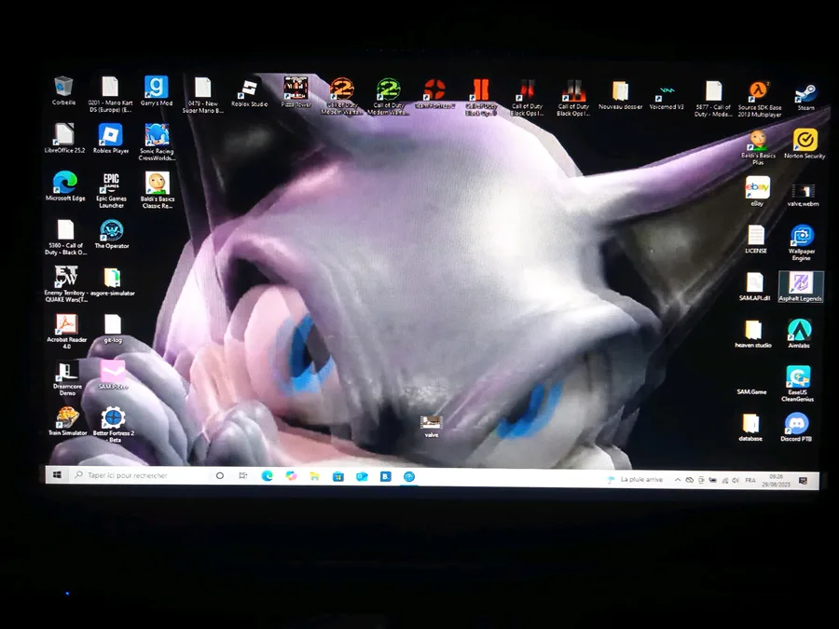Viewport: 839px width, 629px height.
Task: Open the Dreamcore Demo shortcut
Action: tap(67, 378)
